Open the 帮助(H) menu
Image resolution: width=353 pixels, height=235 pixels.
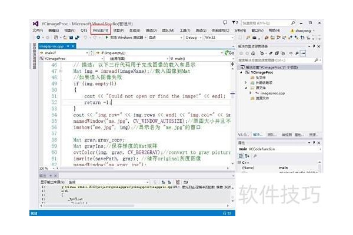[x=274, y=30]
